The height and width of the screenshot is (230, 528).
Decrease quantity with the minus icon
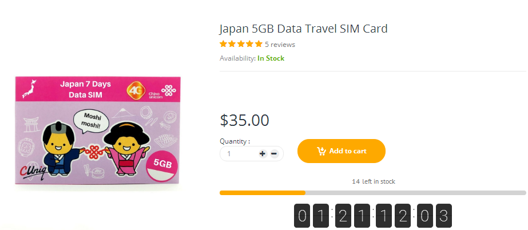coord(274,153)
